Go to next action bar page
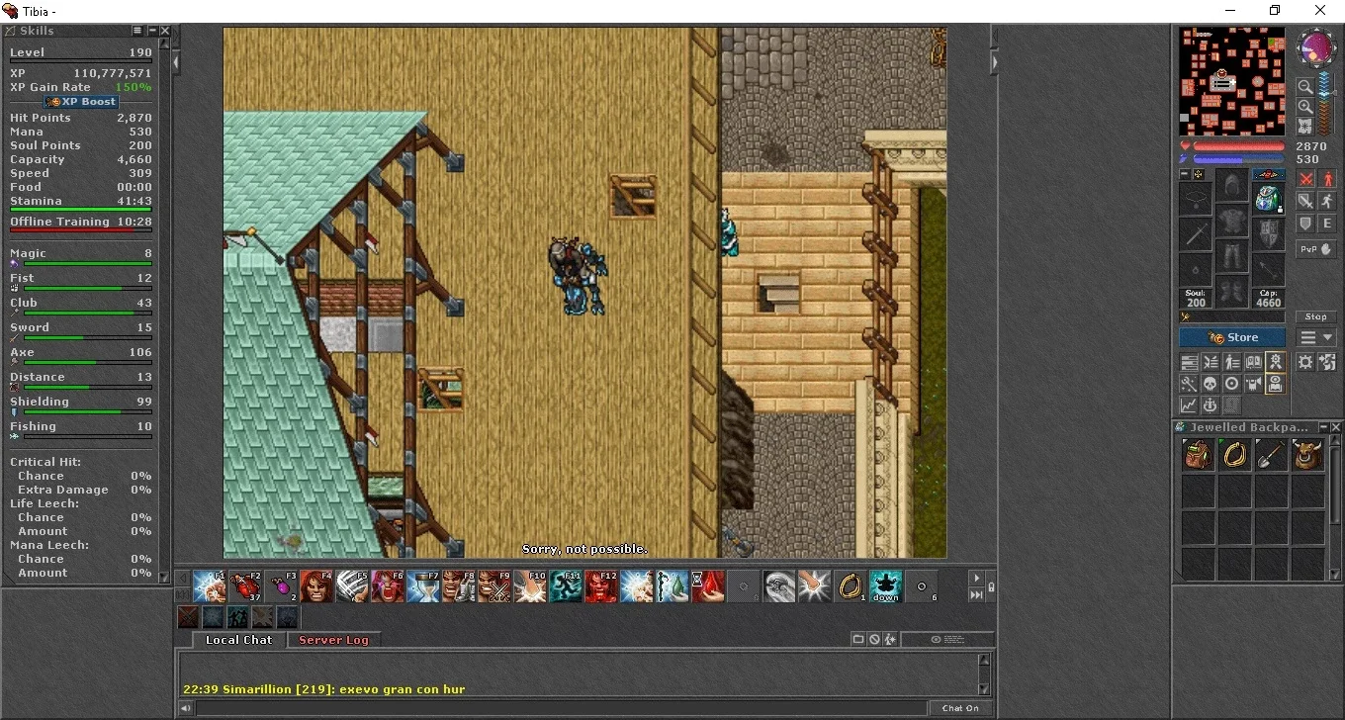This screenshot has height=720, width=1345. [976, 579]
